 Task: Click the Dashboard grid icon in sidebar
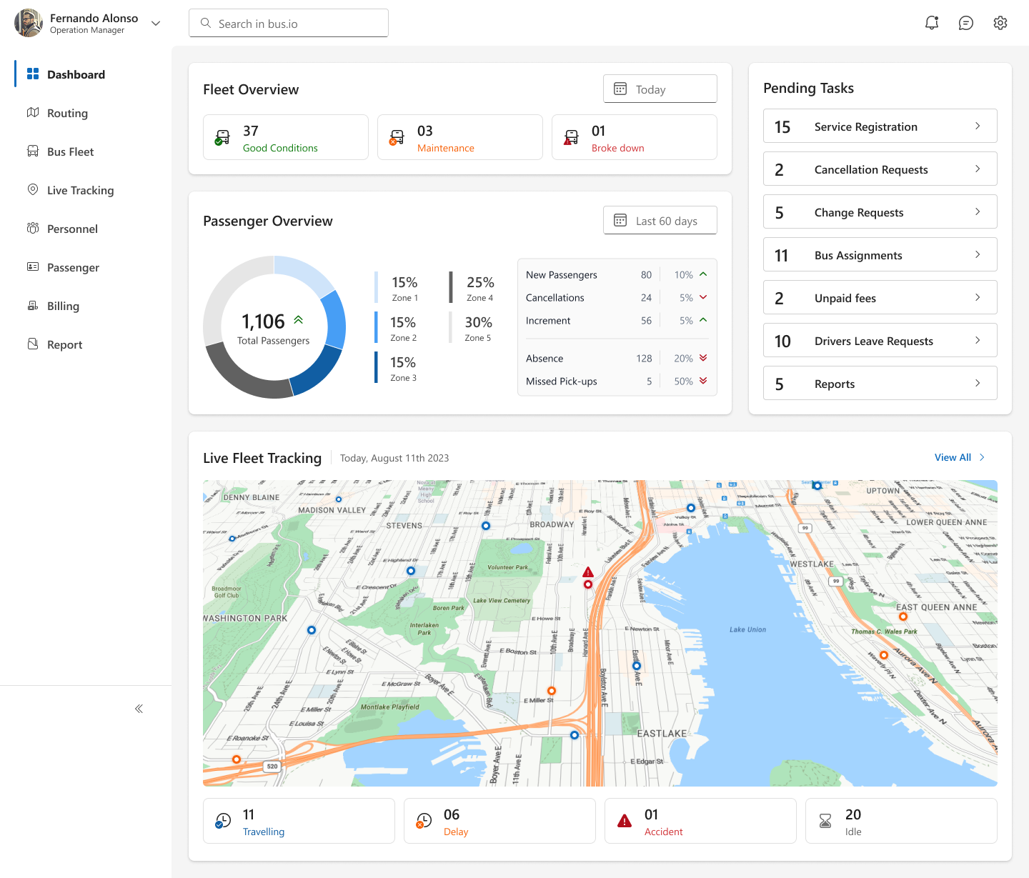pos(33,74)
